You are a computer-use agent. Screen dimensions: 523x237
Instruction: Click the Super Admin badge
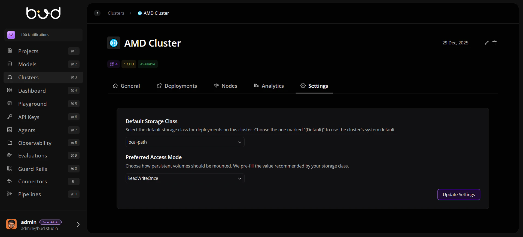point(50,222)
